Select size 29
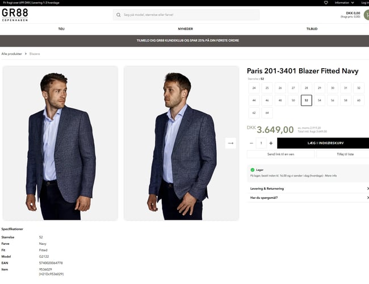Image resolution: width=369 pixels, height=284 pixels. click(320, 88)
